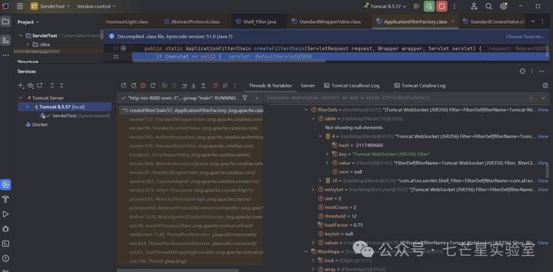Image resolution: width=553 pixels, height=272 pixels.
Task: Collapse all services in the tree
Action: pyautogui.click(x=62, y=85)
